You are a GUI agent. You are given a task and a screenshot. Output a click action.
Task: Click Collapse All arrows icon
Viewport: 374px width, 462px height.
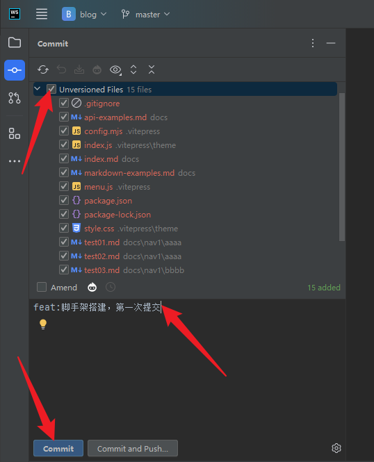pos(152,70)
